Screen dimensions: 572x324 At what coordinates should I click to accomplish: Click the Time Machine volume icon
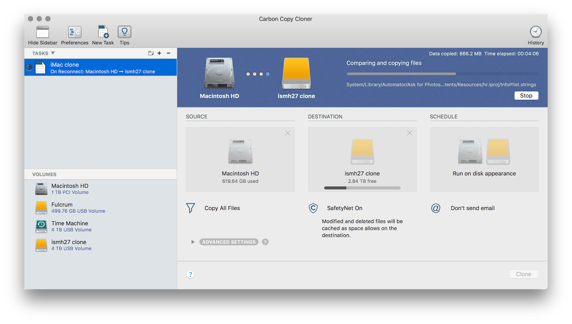click(x=41, y=226)
